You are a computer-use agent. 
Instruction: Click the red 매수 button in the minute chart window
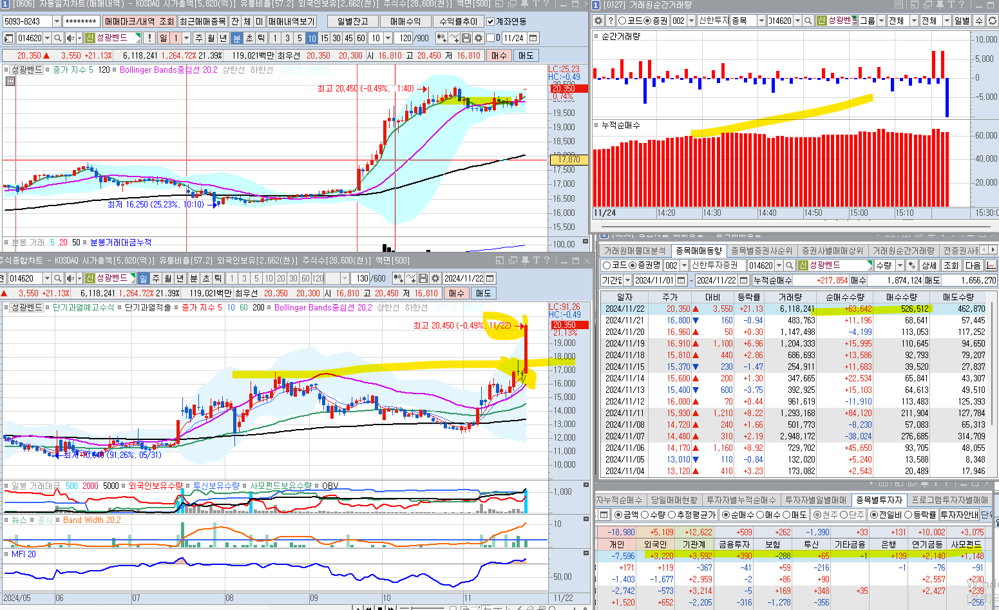click(499, 55)
